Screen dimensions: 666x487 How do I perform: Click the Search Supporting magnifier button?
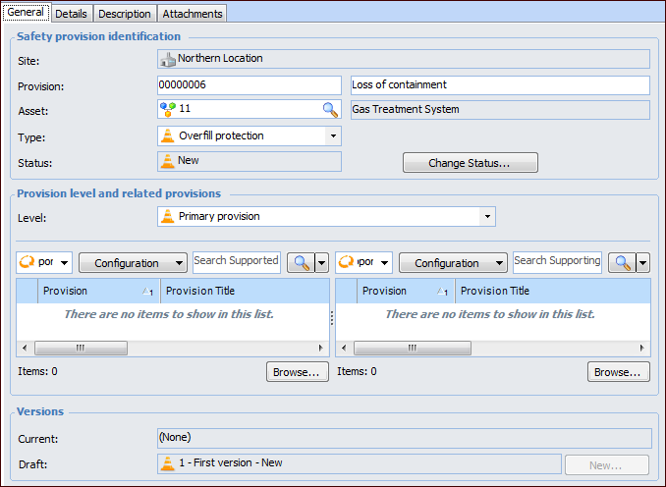point(622,263)
